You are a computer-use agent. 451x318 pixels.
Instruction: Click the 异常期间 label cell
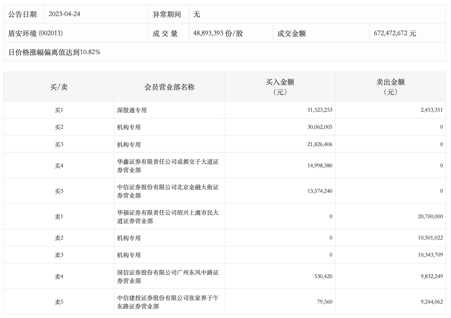[x=167, y=14]
